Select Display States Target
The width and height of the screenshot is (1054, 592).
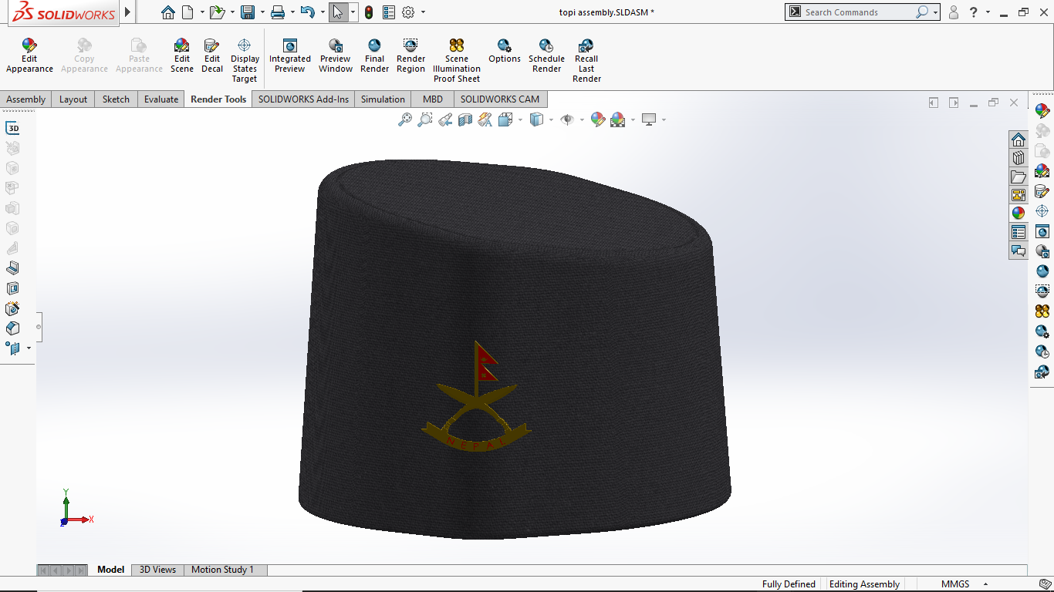(x=245, y=61)
